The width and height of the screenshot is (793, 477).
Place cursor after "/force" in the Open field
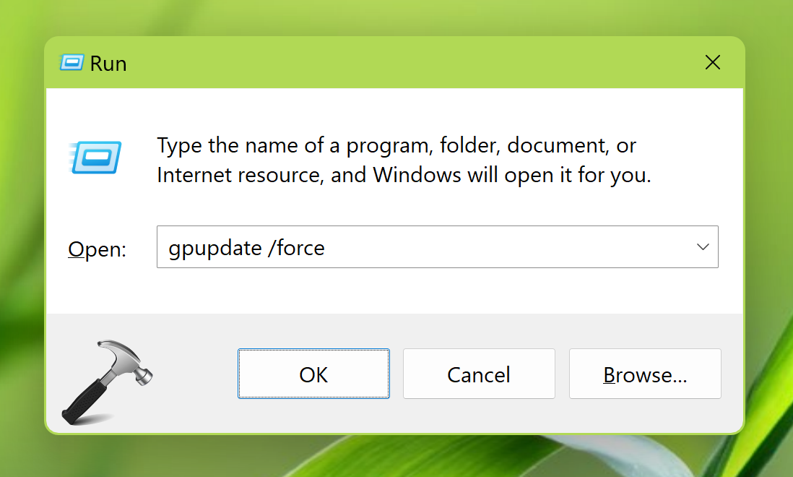click(x=326, y=248)
